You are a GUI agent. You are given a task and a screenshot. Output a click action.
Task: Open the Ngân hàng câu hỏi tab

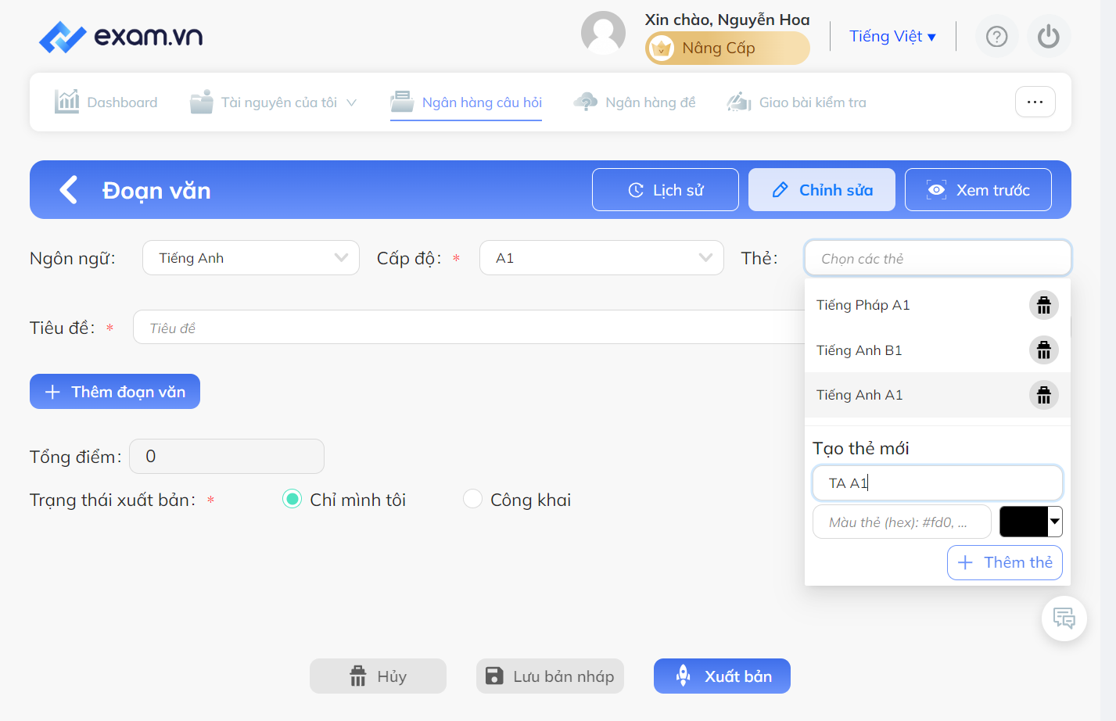(x=466, y=102)
